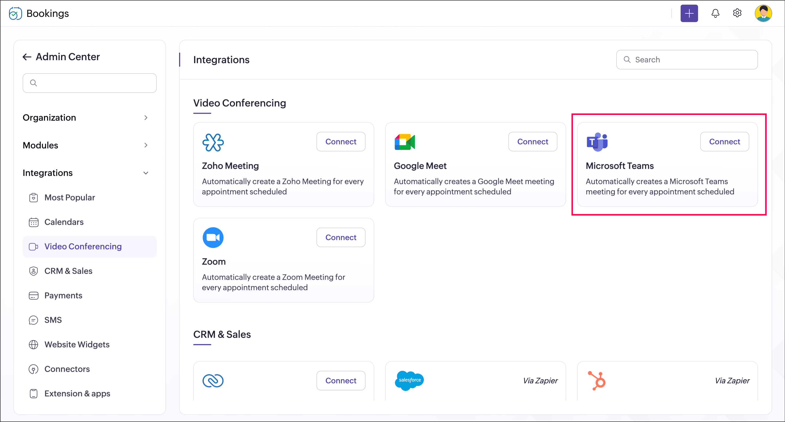Open Payments in the sidebar

64,296
